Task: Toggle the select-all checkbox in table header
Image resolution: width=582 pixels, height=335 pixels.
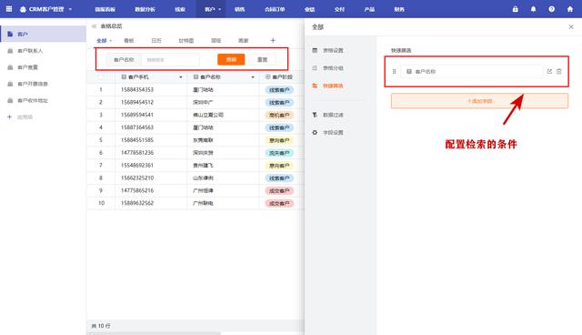Action: tap(101, 76)
